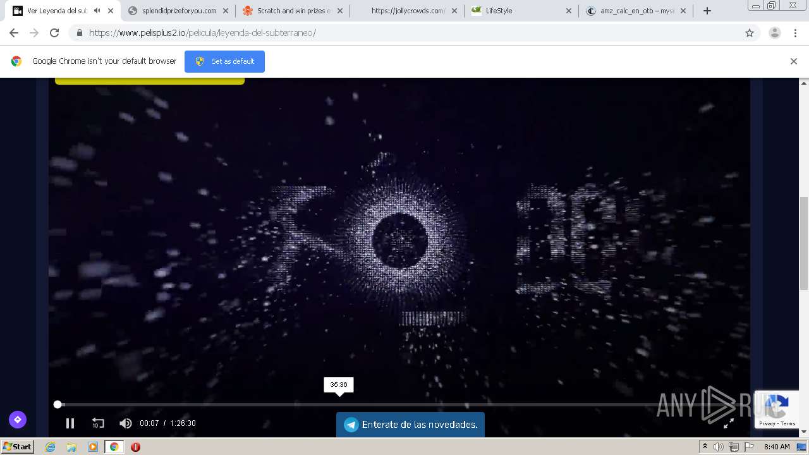Click 'Set as default' browser button
809x455 pixels.
[x=224, y=61]
